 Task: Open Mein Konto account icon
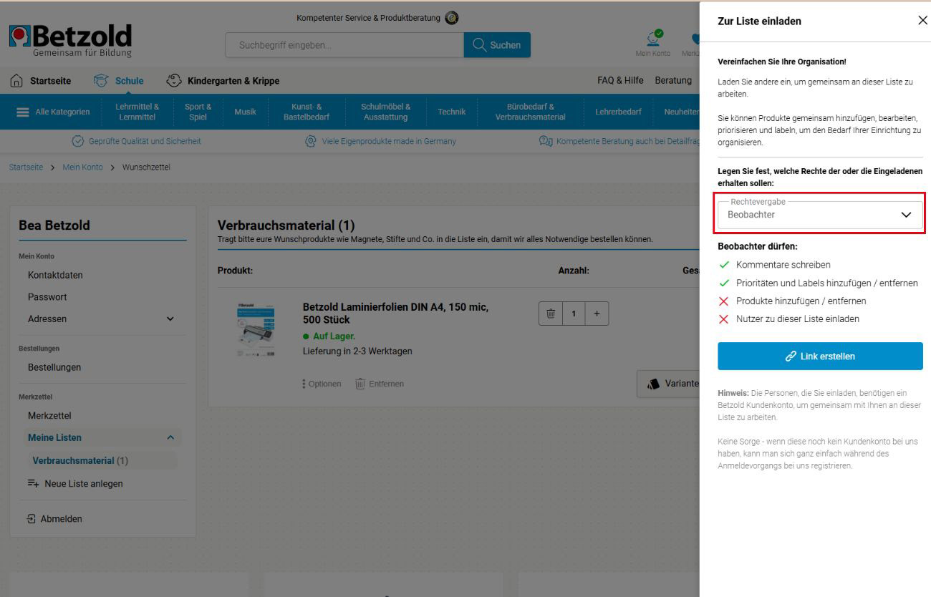pyautogui.click(x=653, y=43)
